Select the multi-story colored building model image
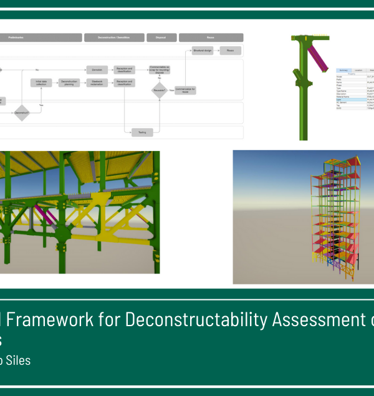The image size is (374, 396). click(x=304, y=217)
